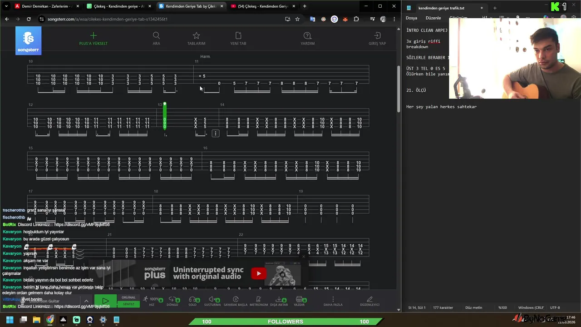Go back in browser history
581x327 pixels.
[x=7, y=19]
